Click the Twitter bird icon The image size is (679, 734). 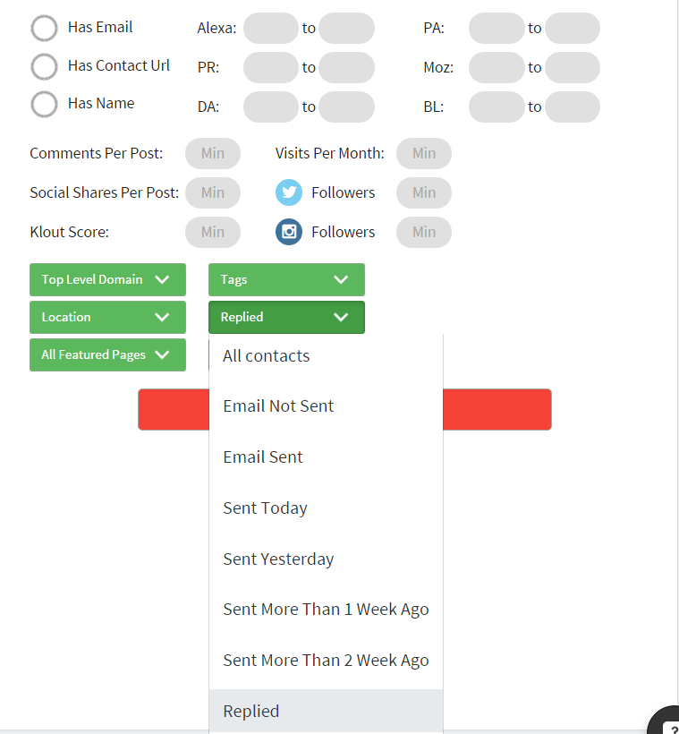click(289, 192)
